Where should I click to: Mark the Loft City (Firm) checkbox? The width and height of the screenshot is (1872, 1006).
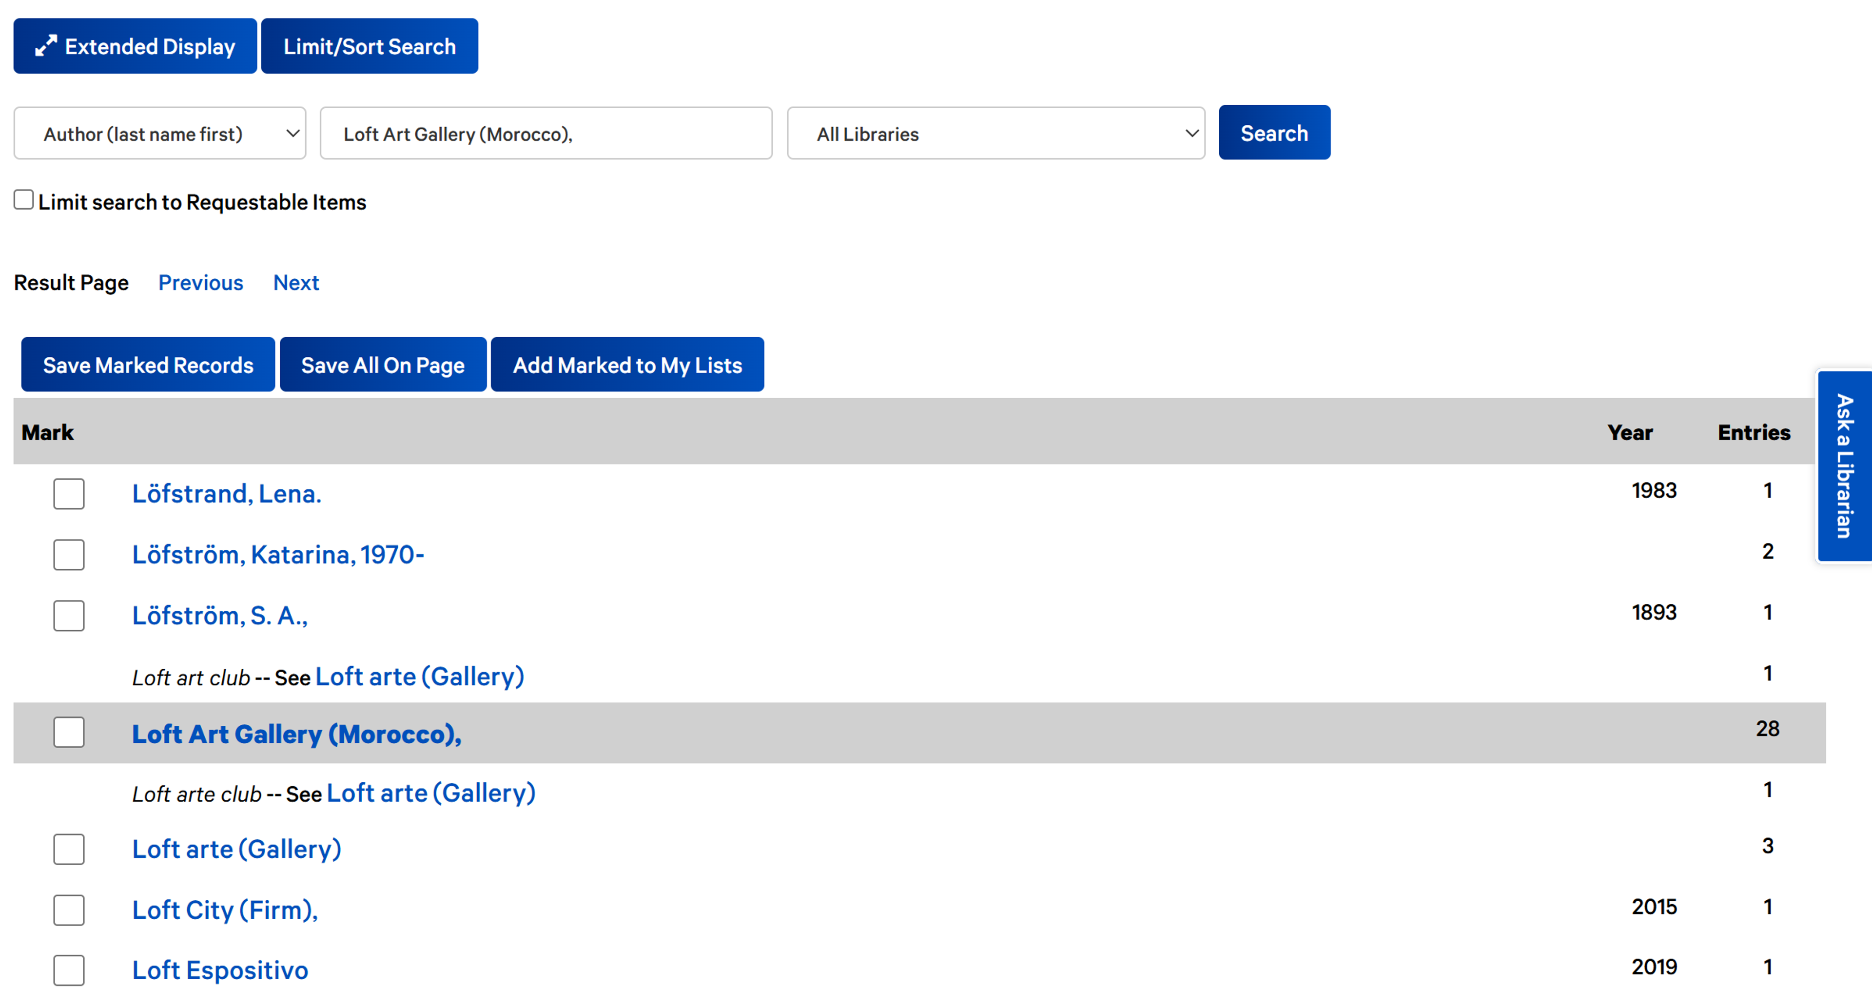pos(69,910)
